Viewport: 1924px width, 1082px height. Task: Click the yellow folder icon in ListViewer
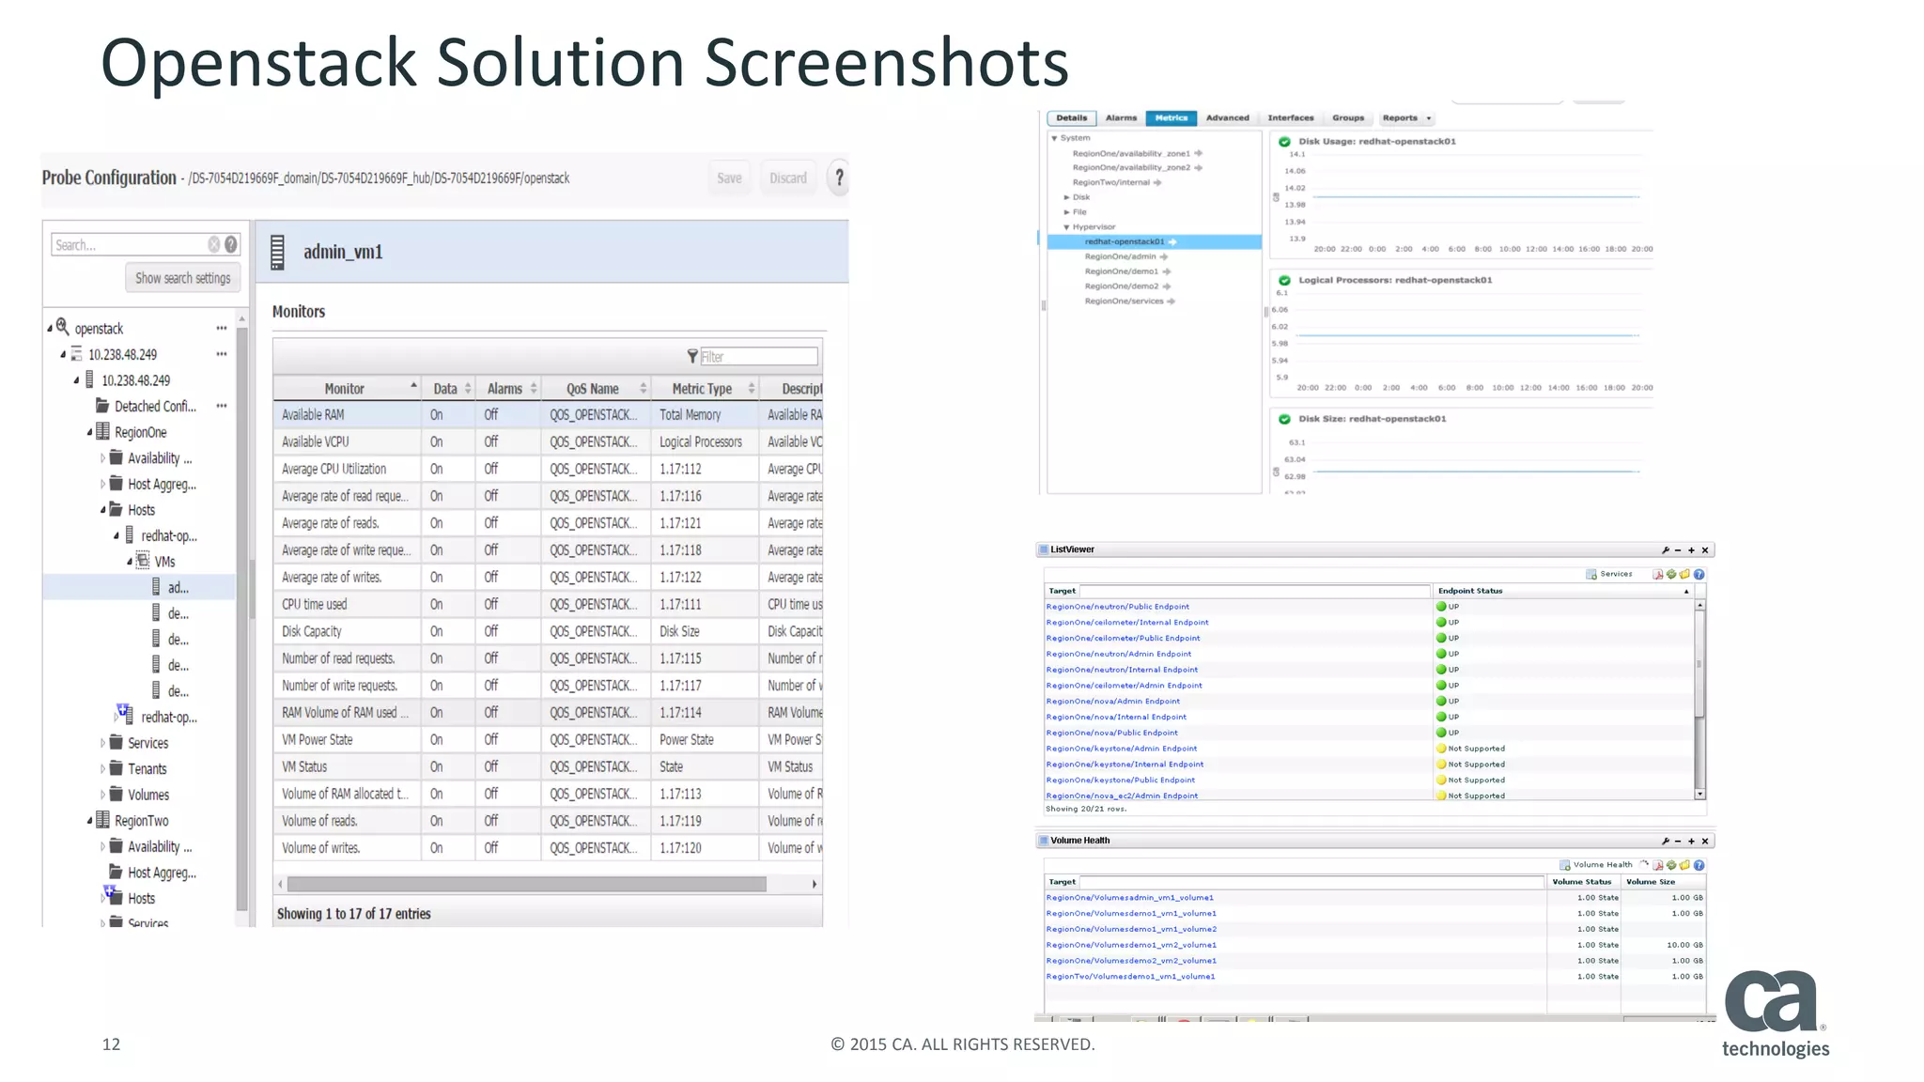(1684, 574)
